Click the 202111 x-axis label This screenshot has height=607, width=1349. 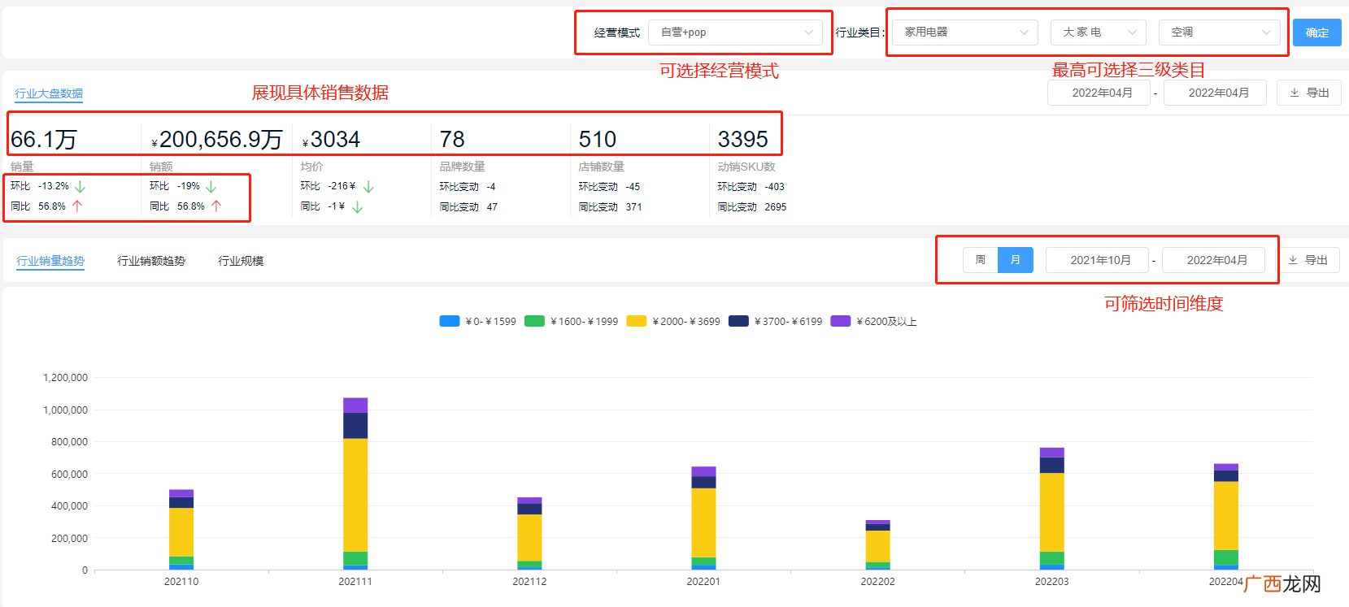[355, 582]
